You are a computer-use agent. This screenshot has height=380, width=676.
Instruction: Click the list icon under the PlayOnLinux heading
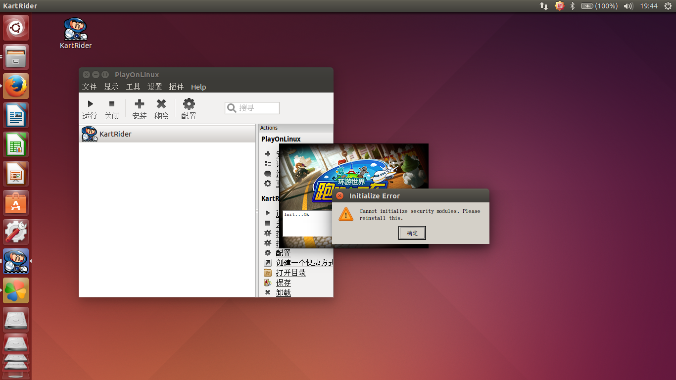click(x=268, y=164)
